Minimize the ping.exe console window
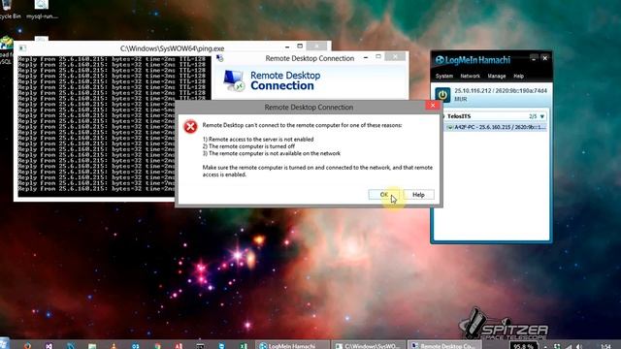The height and width of the screenshot is (349, 621). [x=287, y=48]
